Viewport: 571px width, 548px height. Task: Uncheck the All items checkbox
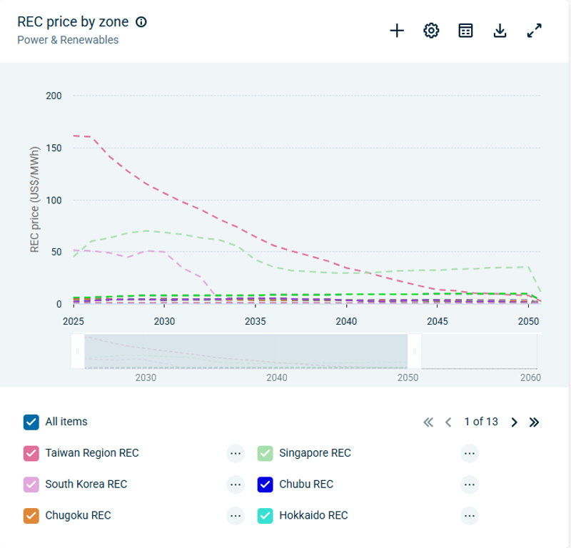pos(31,422)
